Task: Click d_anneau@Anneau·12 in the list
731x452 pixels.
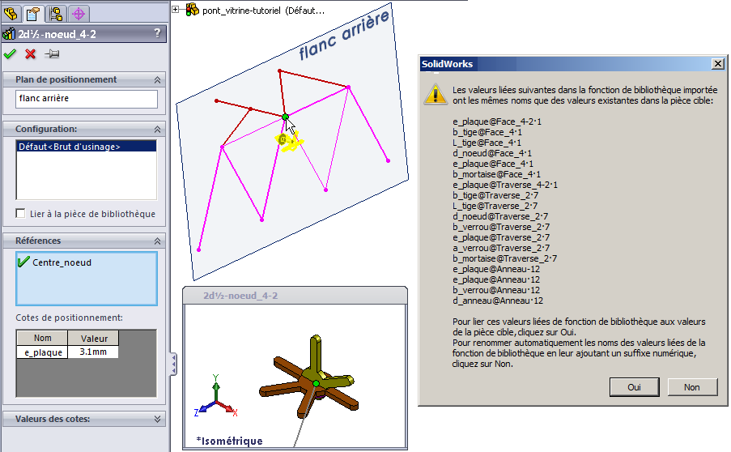Action: 498,301
